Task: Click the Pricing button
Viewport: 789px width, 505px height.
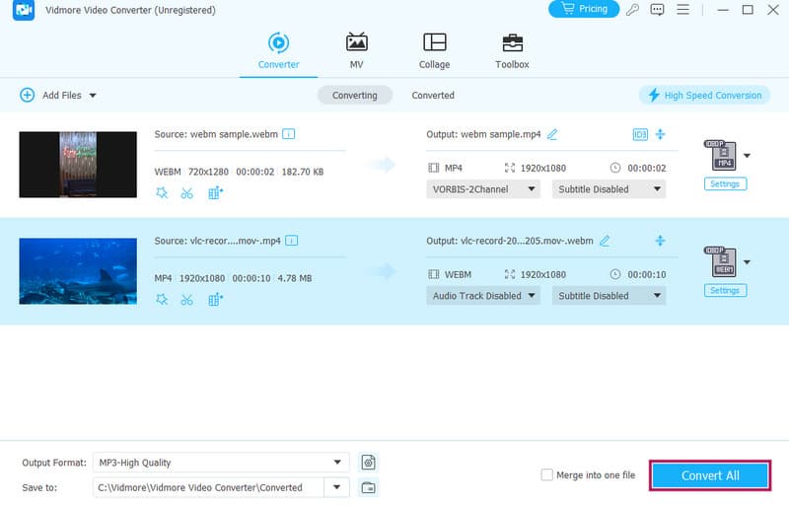Action: point(583,9)
